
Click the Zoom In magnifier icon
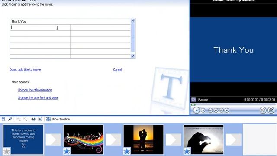click(18, 119)
